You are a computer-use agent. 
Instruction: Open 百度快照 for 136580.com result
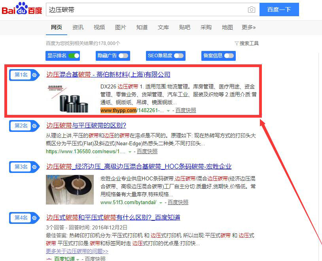click(147, 152)
